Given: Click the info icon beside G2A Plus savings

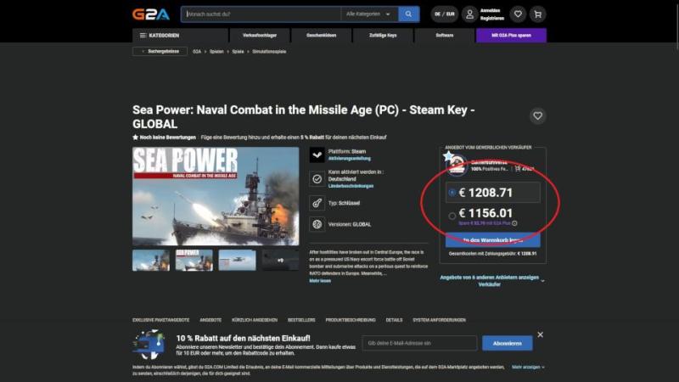Looking at the screenshot, I should 514,223.
